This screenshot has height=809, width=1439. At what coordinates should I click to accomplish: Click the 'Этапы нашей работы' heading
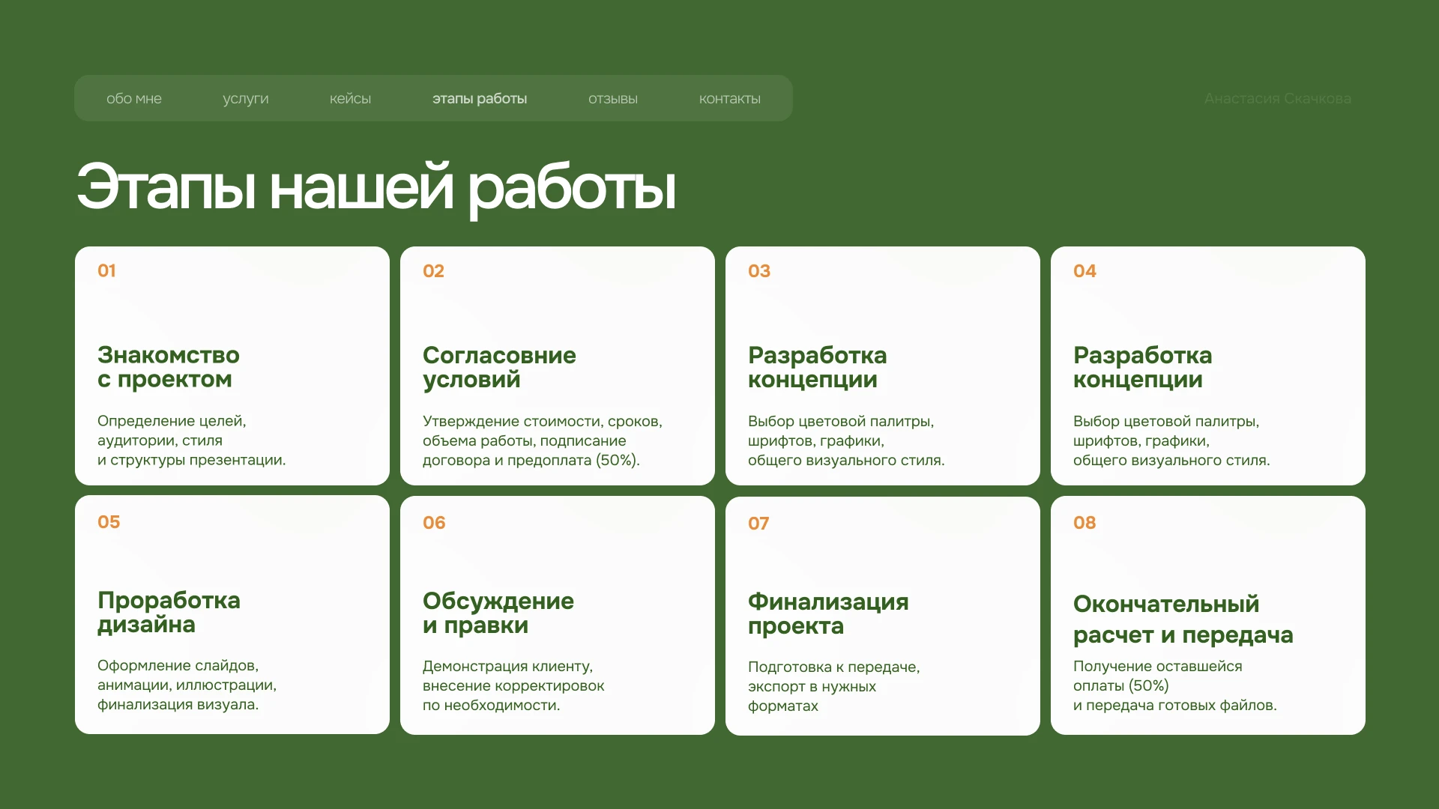376,187
